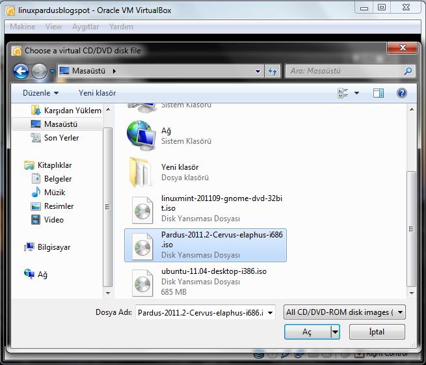Select Pardus-2011.2-Cervus-elaphus-i686.iso file

click(206, 245)
